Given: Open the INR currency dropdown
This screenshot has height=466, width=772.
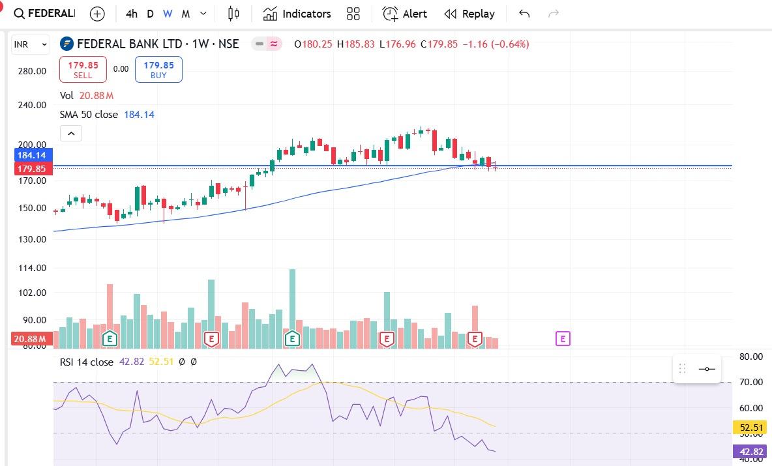Looking at the screenshot, I should 31,44.
